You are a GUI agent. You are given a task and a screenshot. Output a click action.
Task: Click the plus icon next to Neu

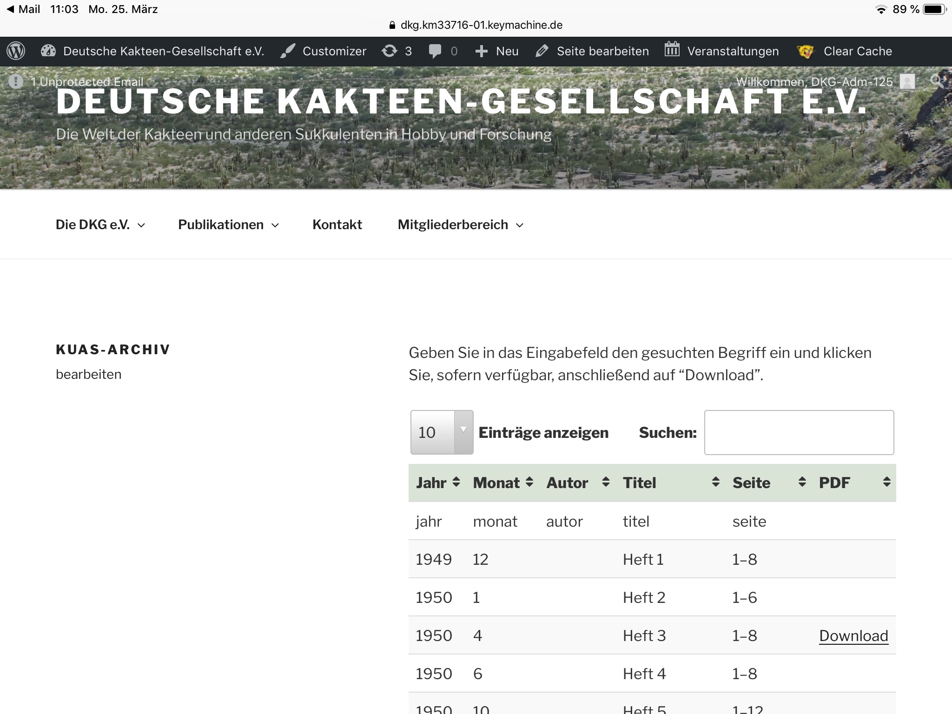482,51
